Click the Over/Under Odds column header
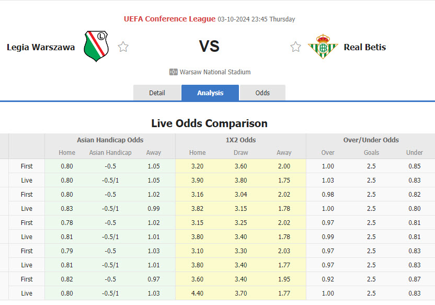Screen dimensions: 435x305 pyautogui.click(x=371, y=140)
